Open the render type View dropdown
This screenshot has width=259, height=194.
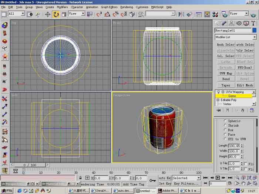point(239,14)
